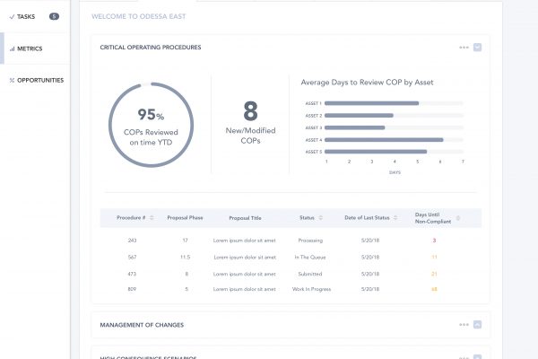
Task: Click the Processing status cell
Action: (x=310, y=241)
